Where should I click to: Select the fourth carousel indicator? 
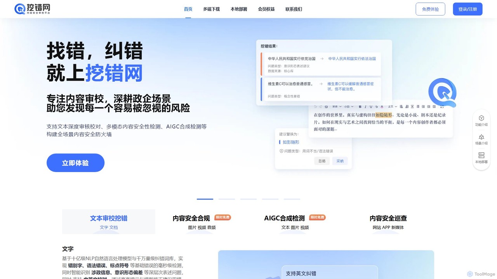tap(270, 199)
